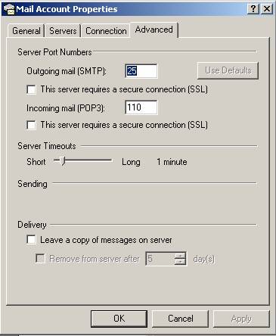Increase the days value with up arrow
The width and height of the screenshot is (276, 336).
coord(181,255)
